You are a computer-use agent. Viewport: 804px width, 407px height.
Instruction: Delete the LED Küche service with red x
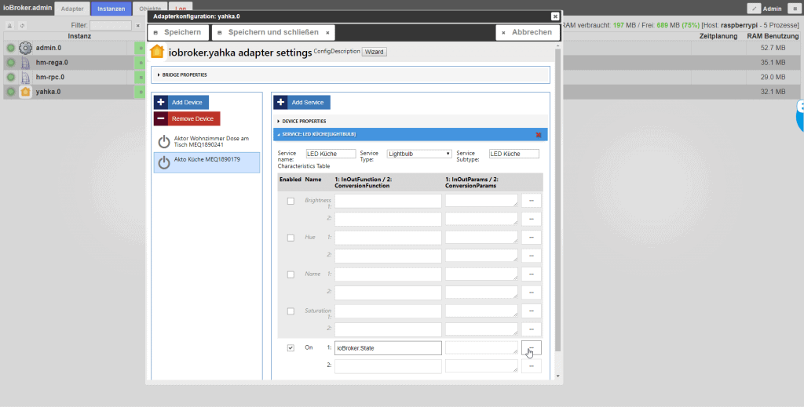pos(539,135)
